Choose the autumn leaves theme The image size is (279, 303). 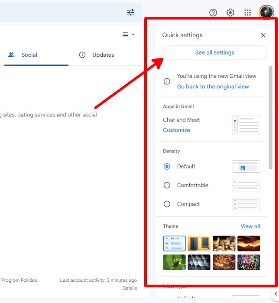(x=224, y=262)
